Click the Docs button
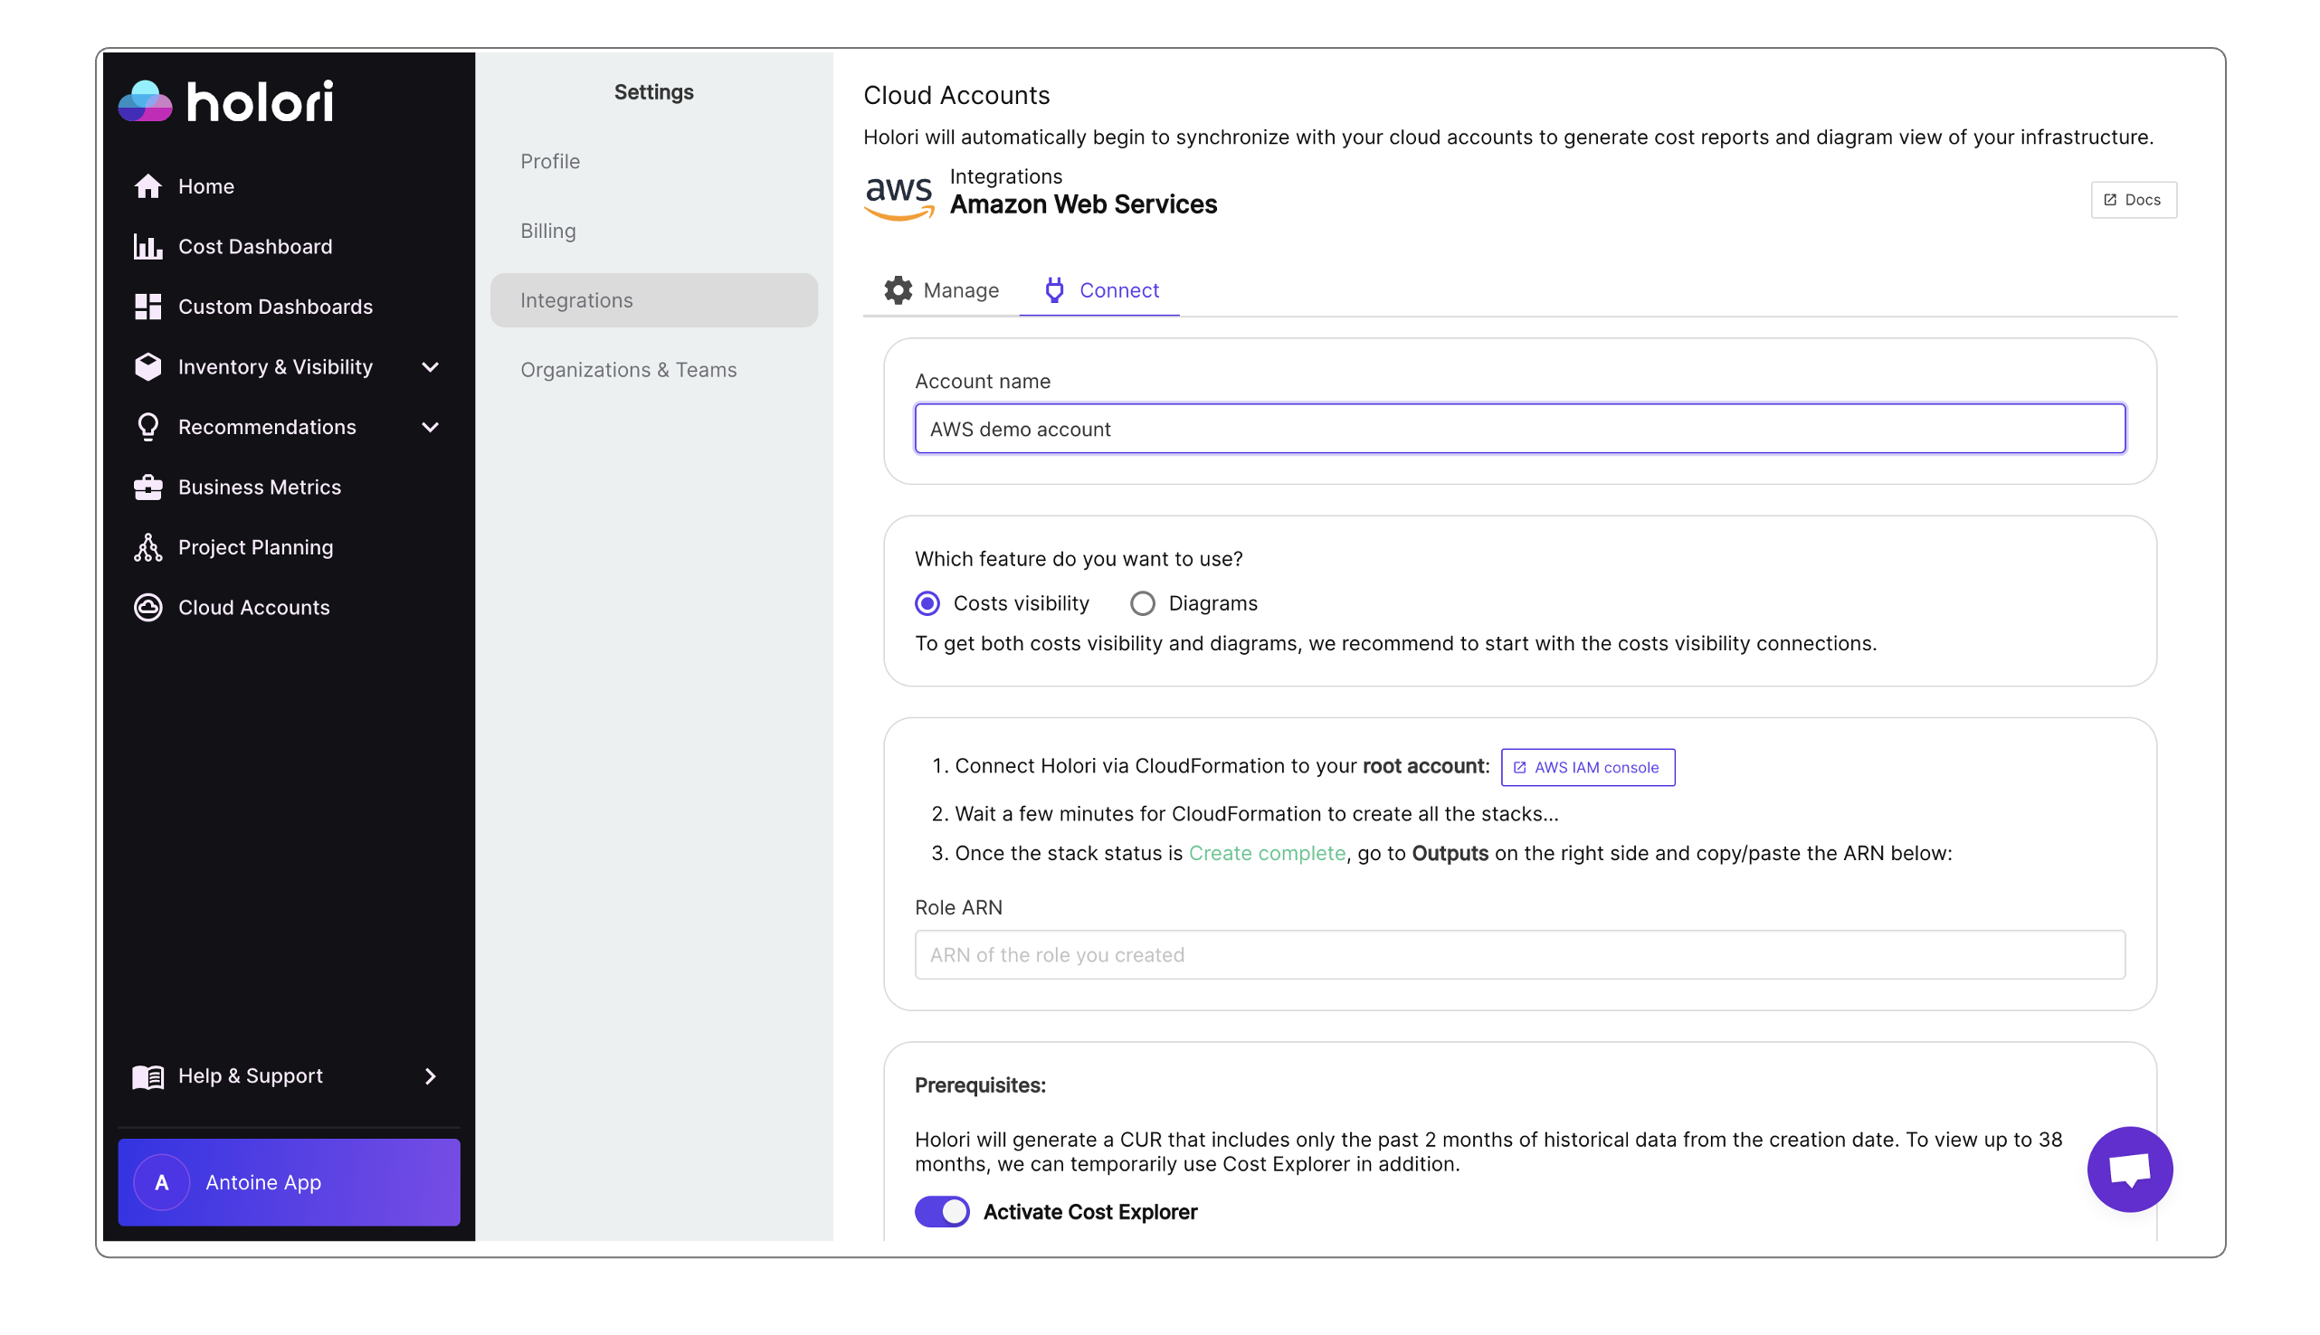 pyautogui.click(x=2134, y=199)
